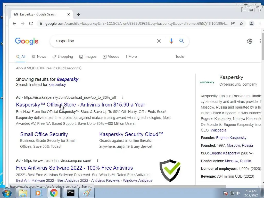Click the taskbar clock showing 2:04 AM
The height and width of the screenshot is (198, 264).
251,193
